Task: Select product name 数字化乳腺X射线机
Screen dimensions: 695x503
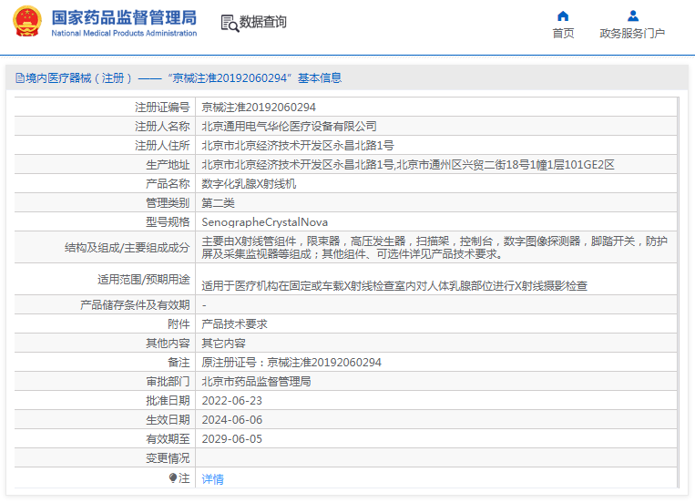Action: tap(249, 184)
